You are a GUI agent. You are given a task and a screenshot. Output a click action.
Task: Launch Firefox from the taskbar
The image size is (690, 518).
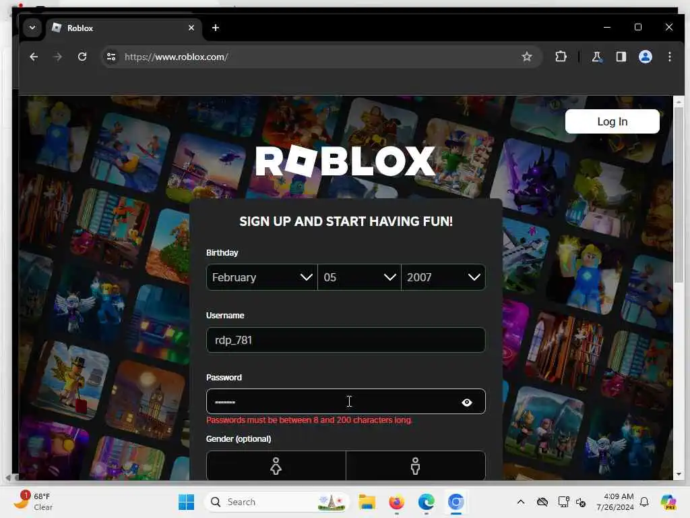coord(396,502)
